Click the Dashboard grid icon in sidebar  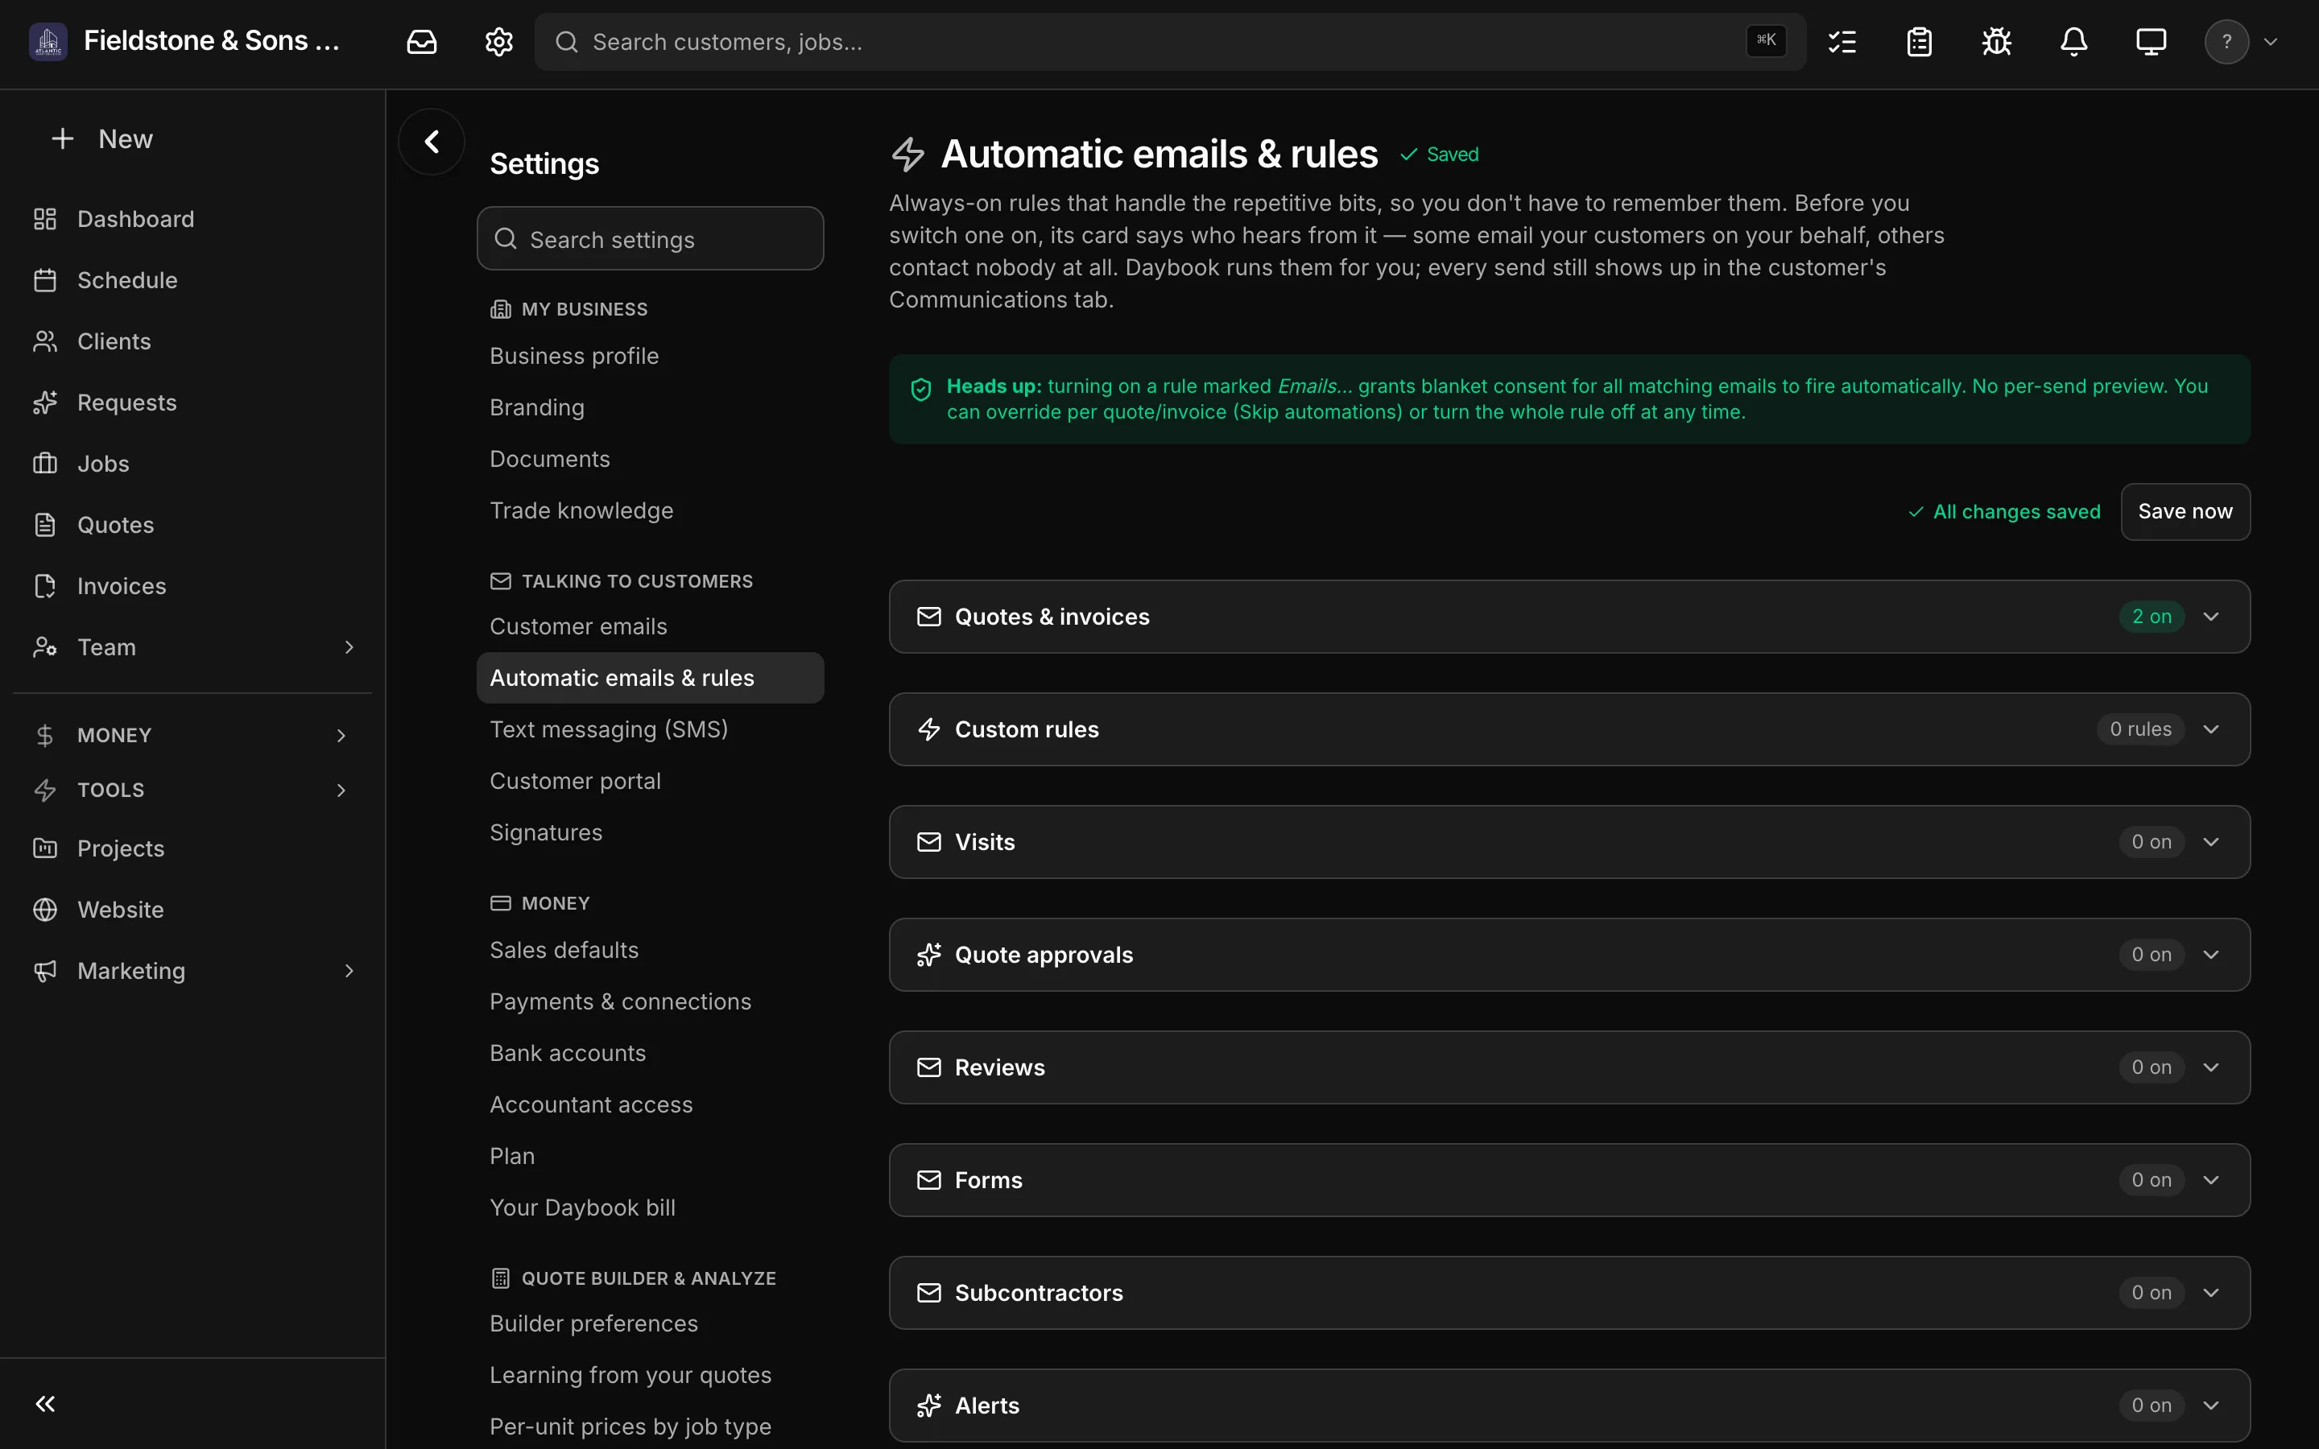pos(45,220)
